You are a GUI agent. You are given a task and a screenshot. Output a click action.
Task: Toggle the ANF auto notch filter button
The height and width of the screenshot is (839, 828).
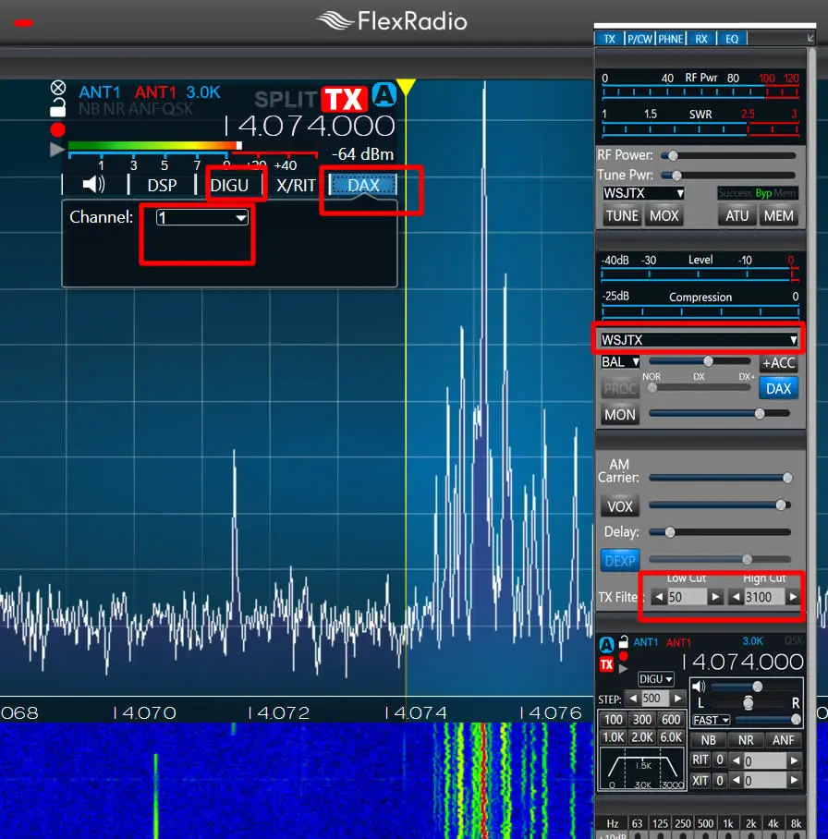pos(783,740)
